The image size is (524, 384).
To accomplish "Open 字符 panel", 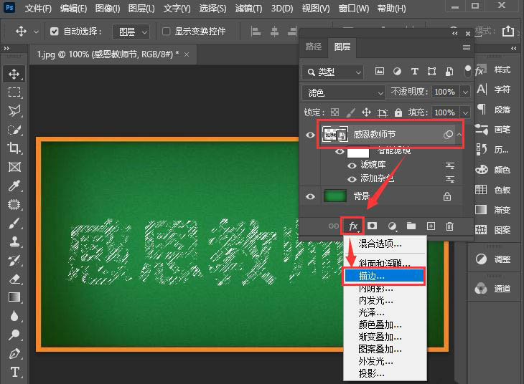I will tap(493, 90).
